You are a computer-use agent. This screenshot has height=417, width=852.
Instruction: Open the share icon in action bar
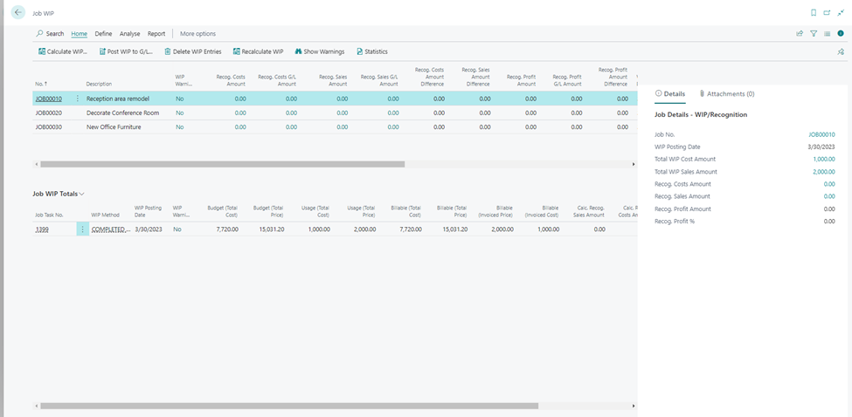point(800,33)
